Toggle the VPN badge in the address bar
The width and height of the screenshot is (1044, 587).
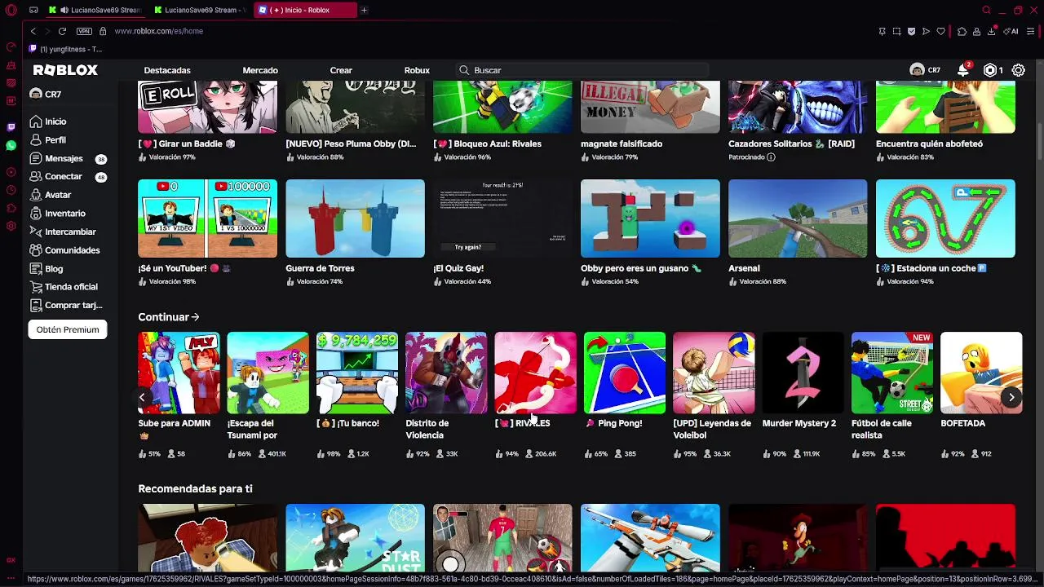click(x=84, y=31)
